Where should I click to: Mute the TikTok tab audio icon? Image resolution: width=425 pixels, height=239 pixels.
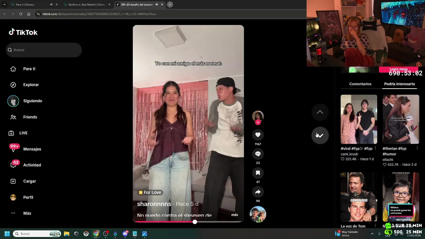click(x=156, y=5)
